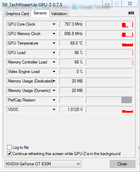Click the camera screenshot icon
The width and height of the screenshot is (140, 172).
tap(131, 13)
